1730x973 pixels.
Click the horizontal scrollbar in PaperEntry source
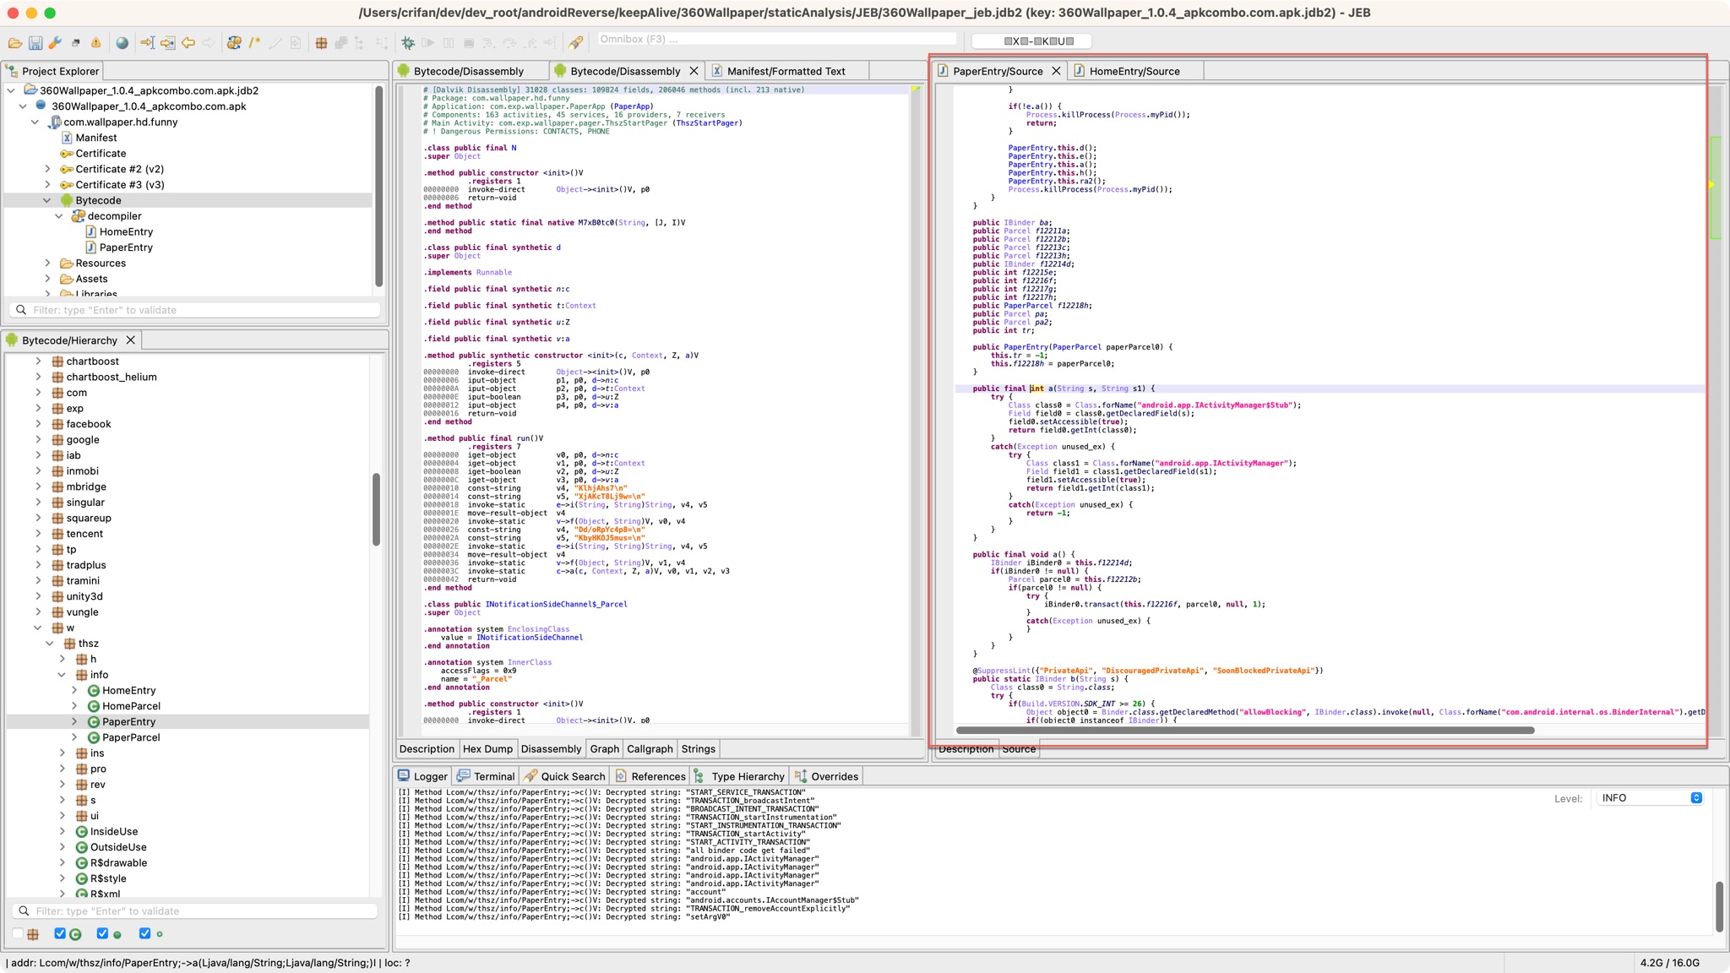click(1245, 730)
